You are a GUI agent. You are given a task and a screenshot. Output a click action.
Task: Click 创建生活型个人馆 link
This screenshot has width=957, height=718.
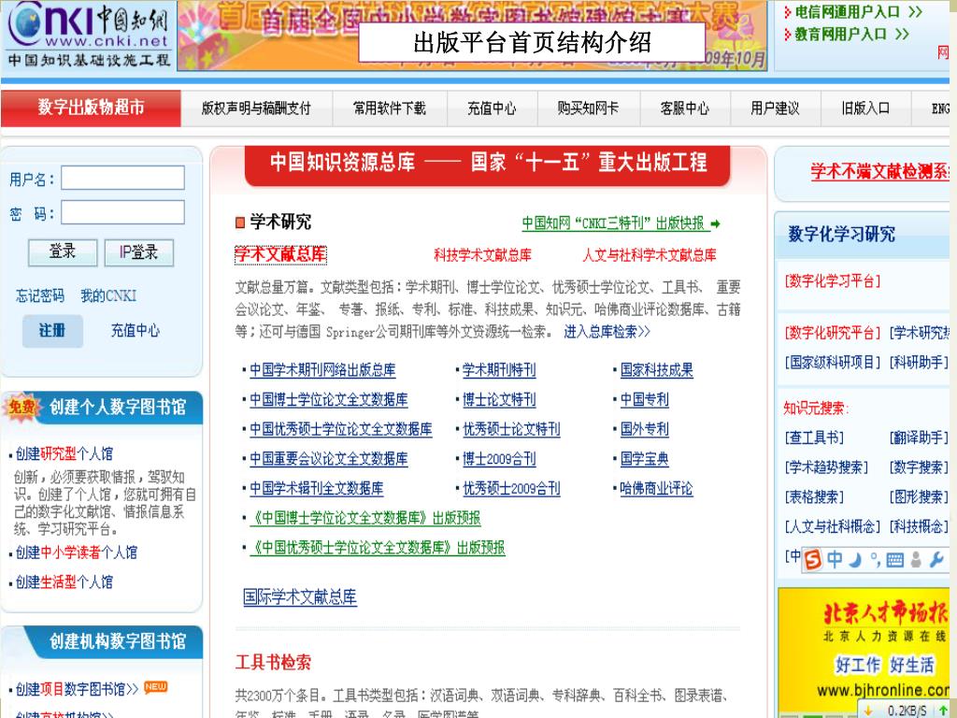tap(64, 582)
